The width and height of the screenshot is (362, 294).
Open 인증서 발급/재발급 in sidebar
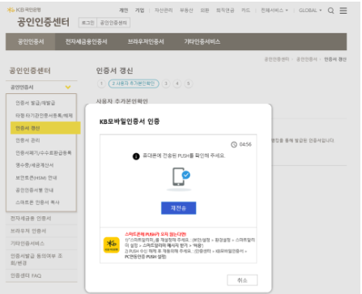pyautogui.click(x=35, y=103)
